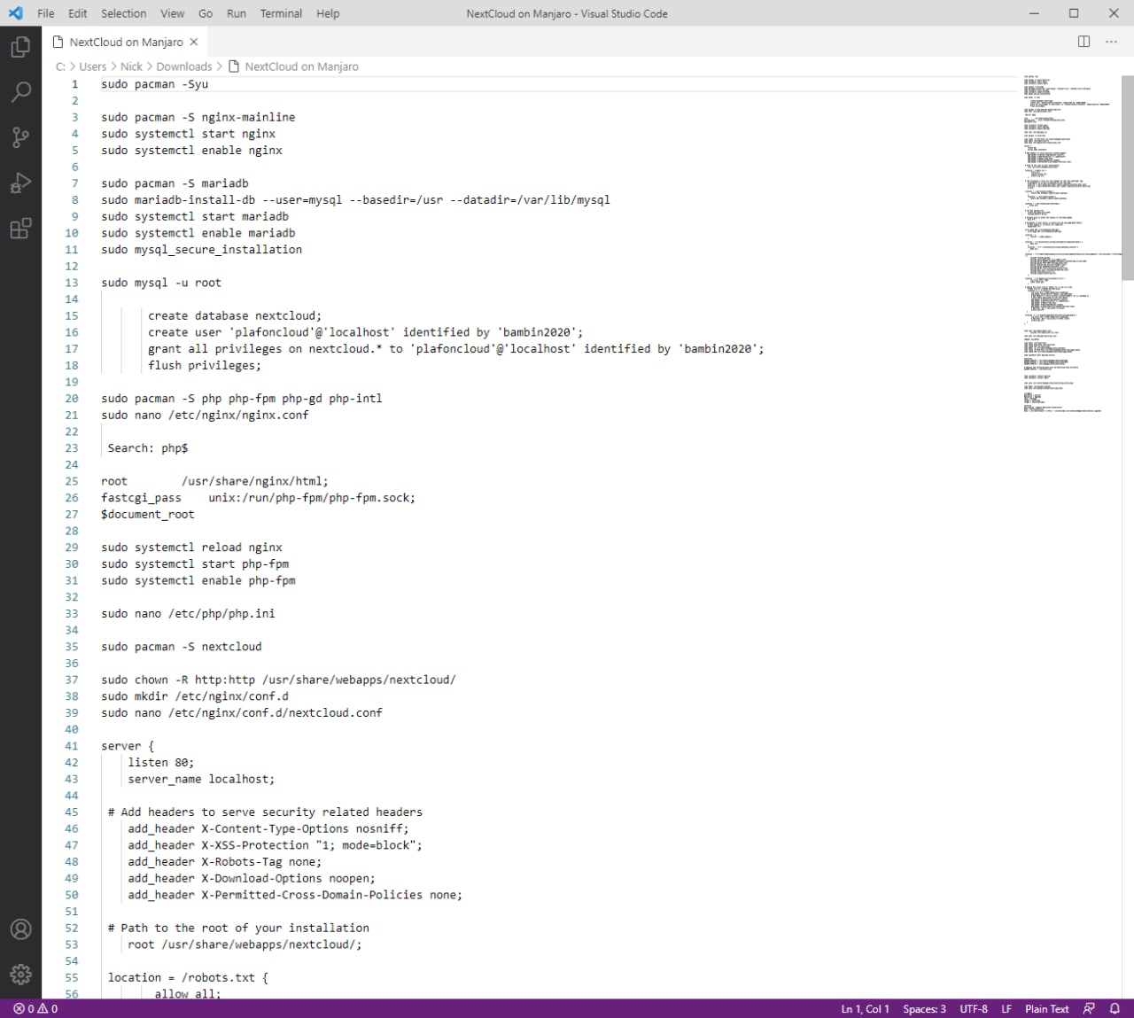The height and width of the screenshot is (1018, 1134).
Task: Click the VS Code logo icon
Action: tap(15, 13)
